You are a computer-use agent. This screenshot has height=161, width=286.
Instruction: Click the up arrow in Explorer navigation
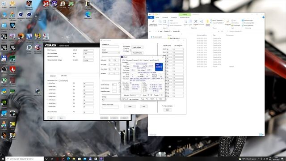[x=158, y=31]
